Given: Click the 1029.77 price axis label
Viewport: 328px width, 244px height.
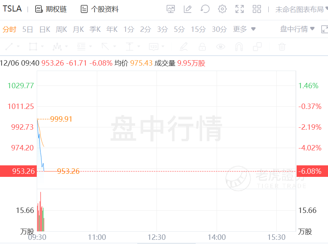Looking at the screenshot, I should [x=21, y=86].
